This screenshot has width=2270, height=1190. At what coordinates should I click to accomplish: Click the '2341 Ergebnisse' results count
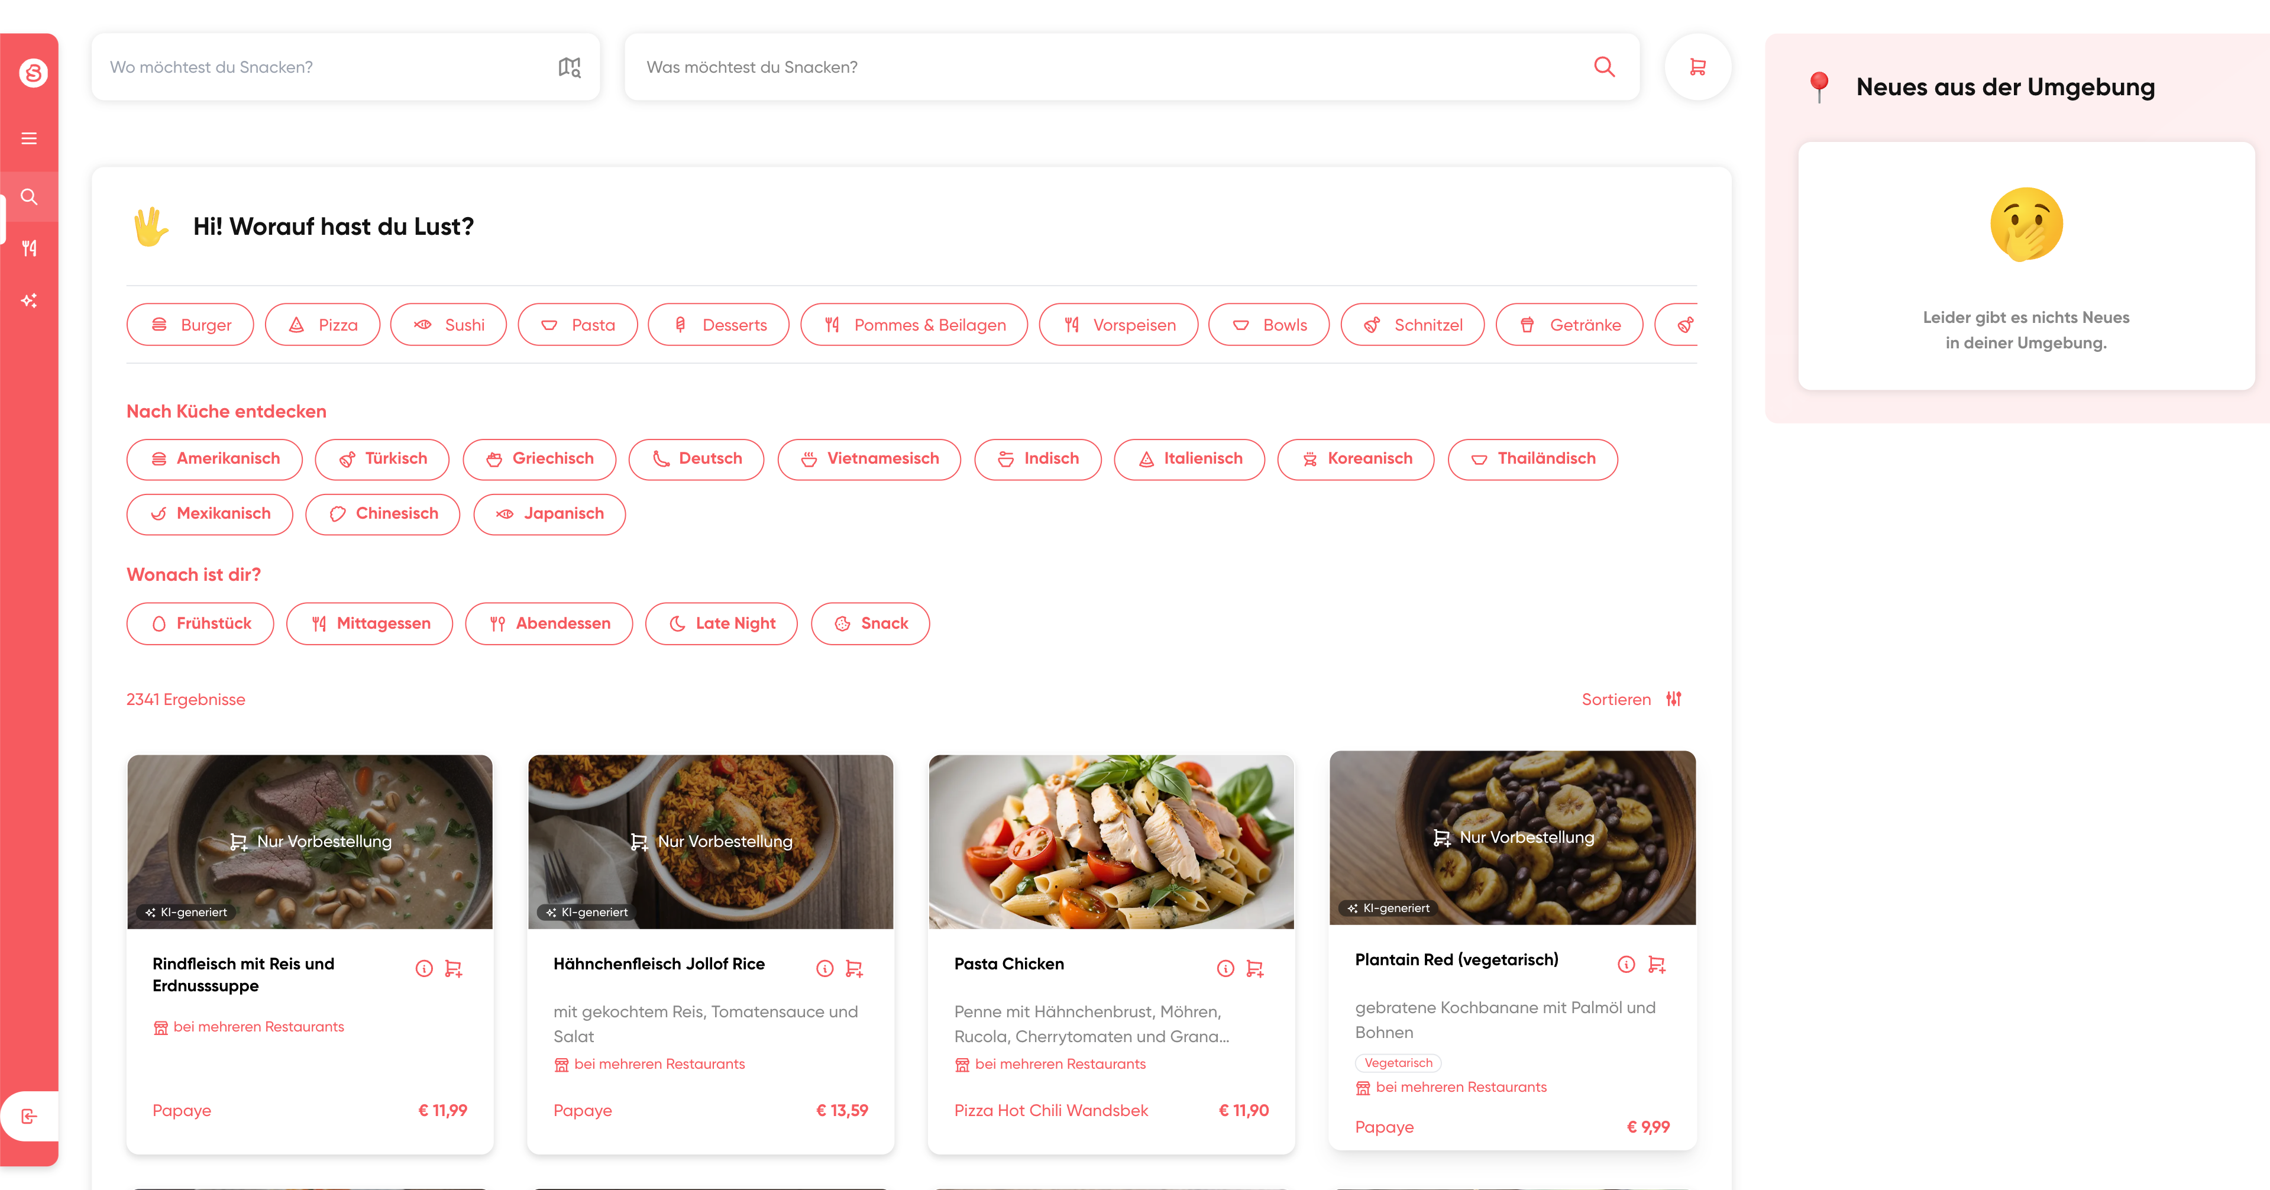point(186,699)
